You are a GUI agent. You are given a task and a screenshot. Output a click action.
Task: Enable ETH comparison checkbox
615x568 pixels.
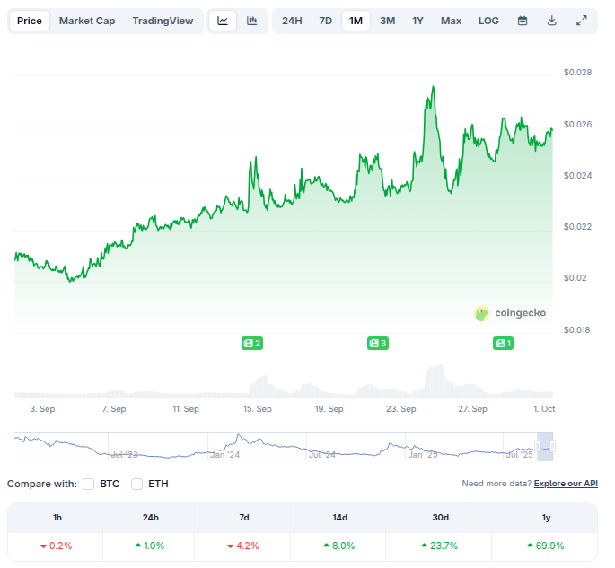click(137, 484)
